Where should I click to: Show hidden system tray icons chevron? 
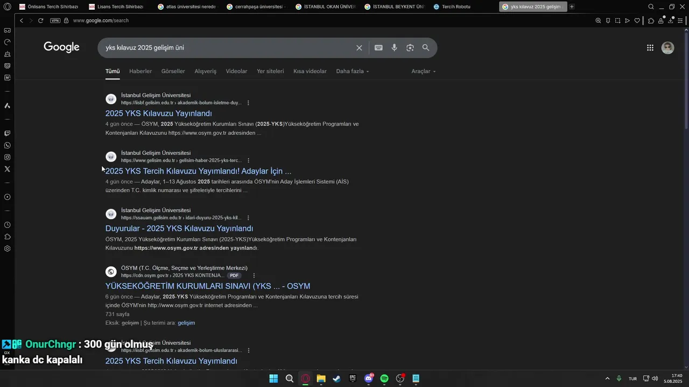coord(608,378)
